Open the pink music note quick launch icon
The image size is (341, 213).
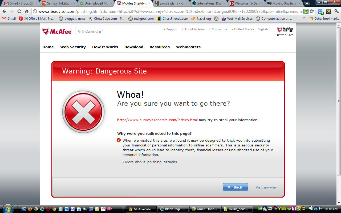(x=109, y=209)
